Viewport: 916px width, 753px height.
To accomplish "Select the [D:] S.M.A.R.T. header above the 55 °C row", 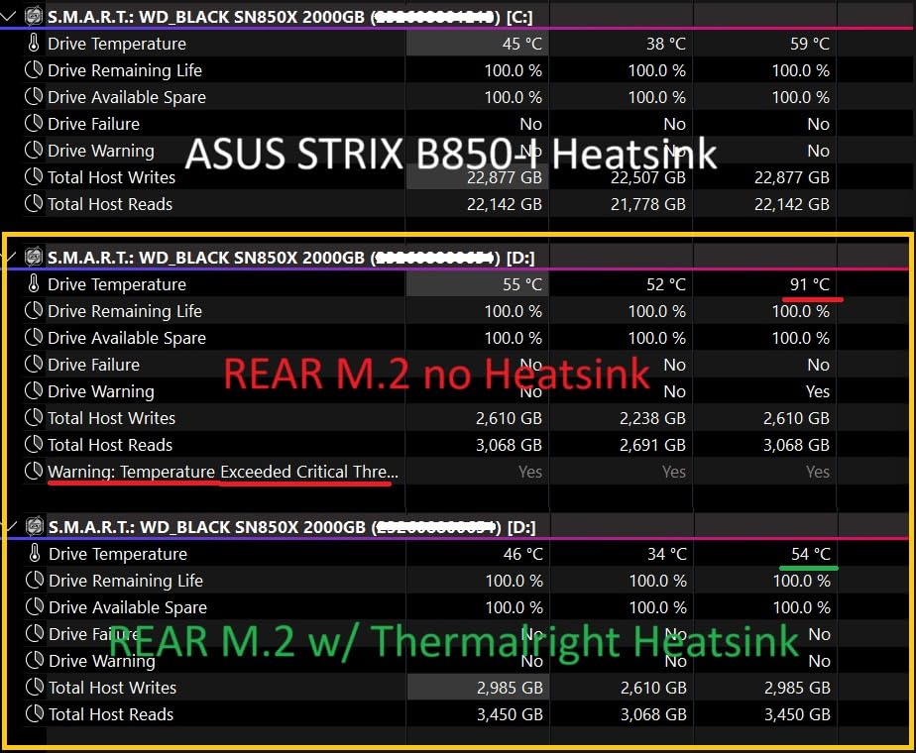I will 290,258.
